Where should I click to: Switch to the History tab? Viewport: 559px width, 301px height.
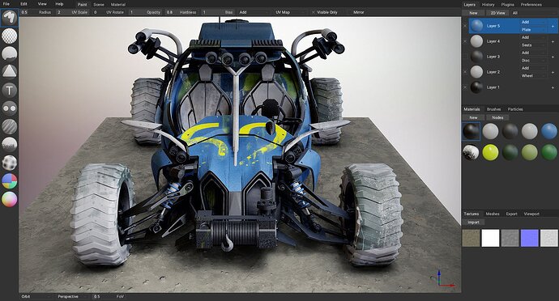488,5
